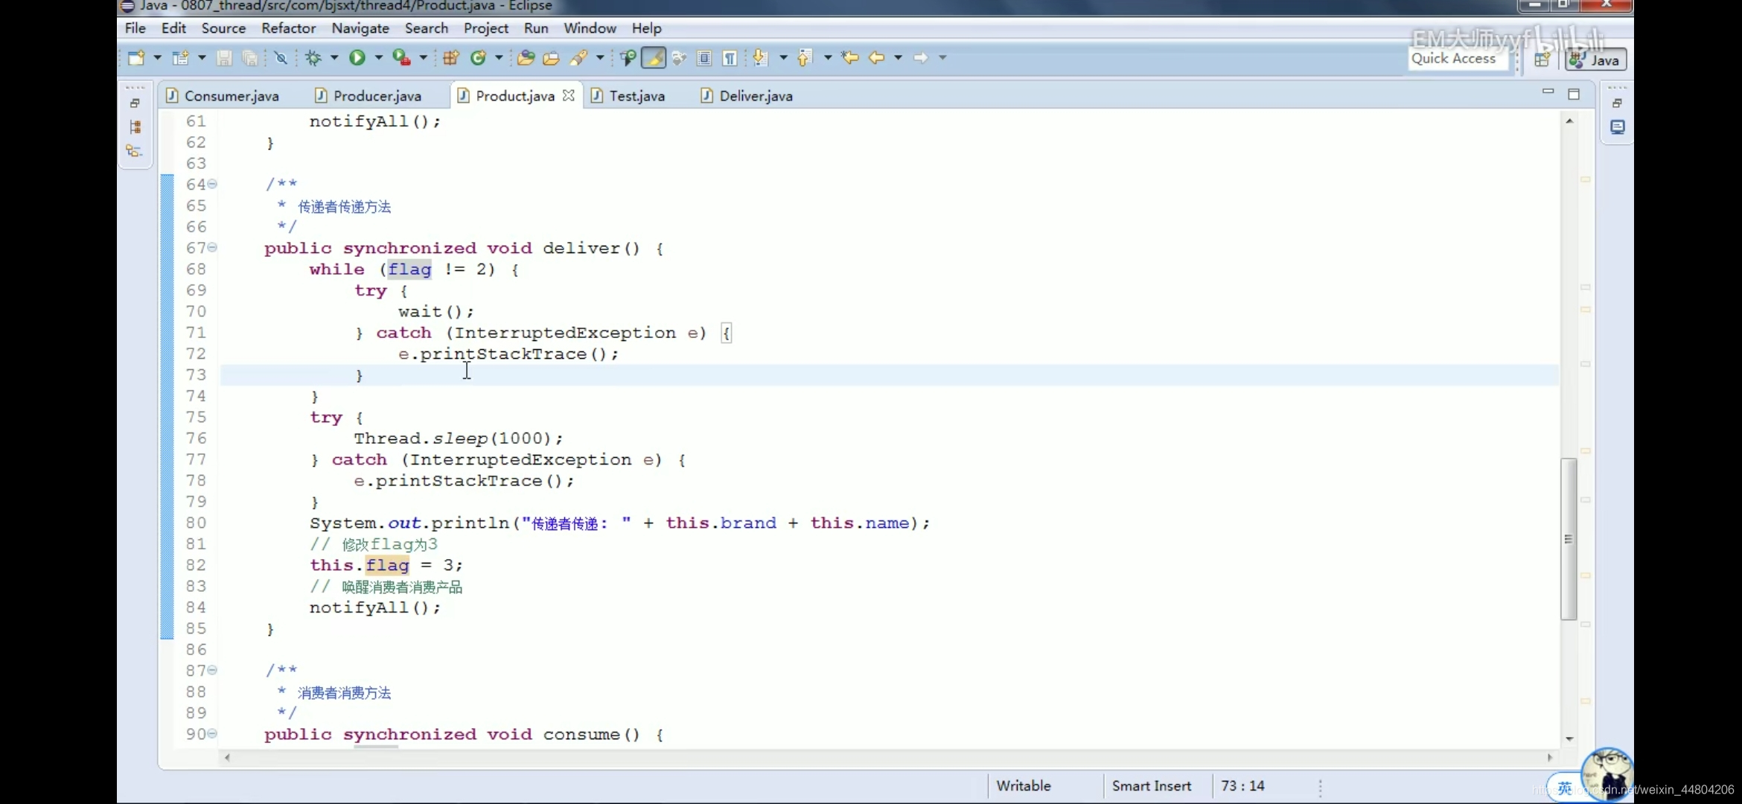The image size is (1742, 804).
Task: Open dropdown arrow beside Run button
Action: (x=378, y=58)
